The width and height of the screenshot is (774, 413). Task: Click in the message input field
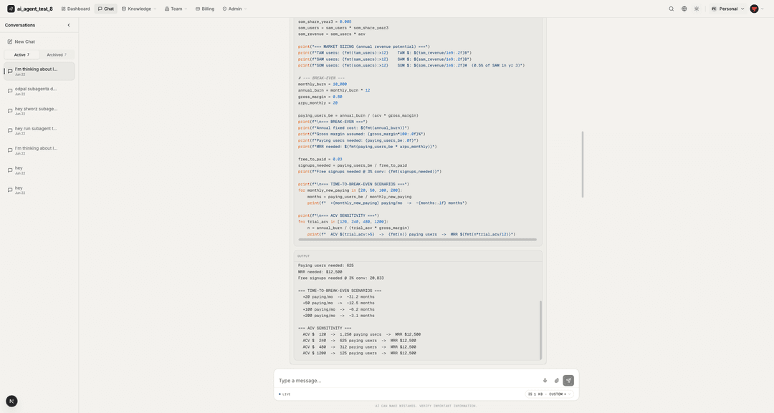[407, 381]
